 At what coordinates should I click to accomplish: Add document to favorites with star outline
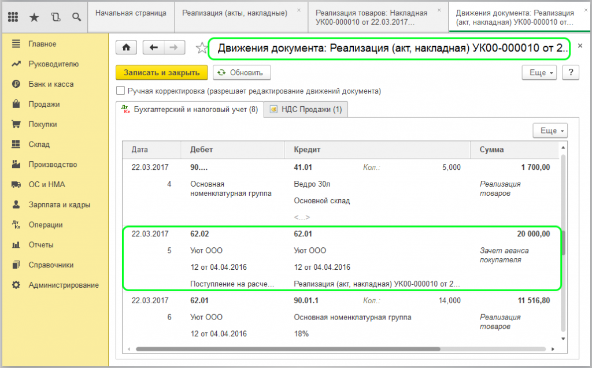pyautogui.click(x=201, y=49)
